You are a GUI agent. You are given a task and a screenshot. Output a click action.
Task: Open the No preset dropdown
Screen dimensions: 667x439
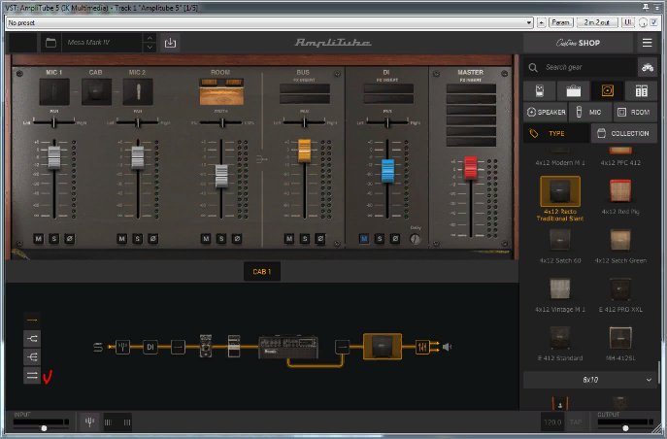(269, 22)
